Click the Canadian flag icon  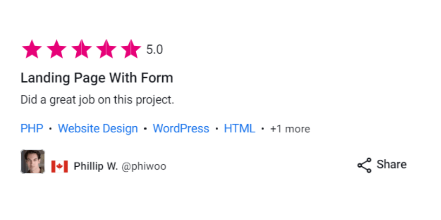[x=60, y=166]
